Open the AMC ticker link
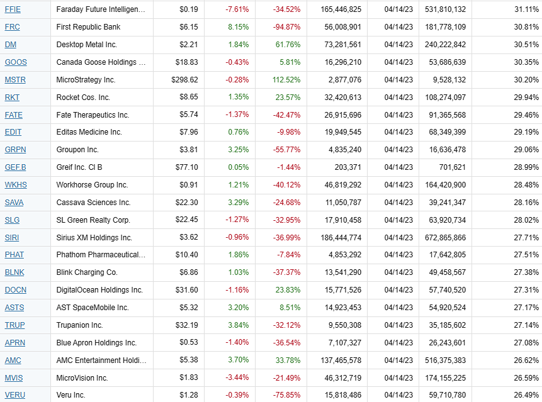 (13, 360)
